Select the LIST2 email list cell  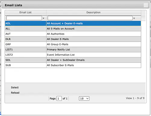tap(26, 55)
